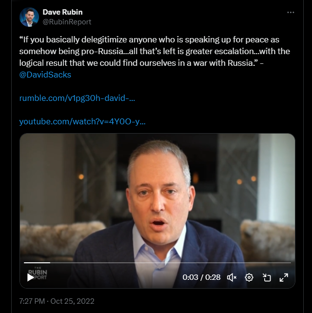
Task: Seek to the video's end on the timeline
Action: [x=290, y=263]
